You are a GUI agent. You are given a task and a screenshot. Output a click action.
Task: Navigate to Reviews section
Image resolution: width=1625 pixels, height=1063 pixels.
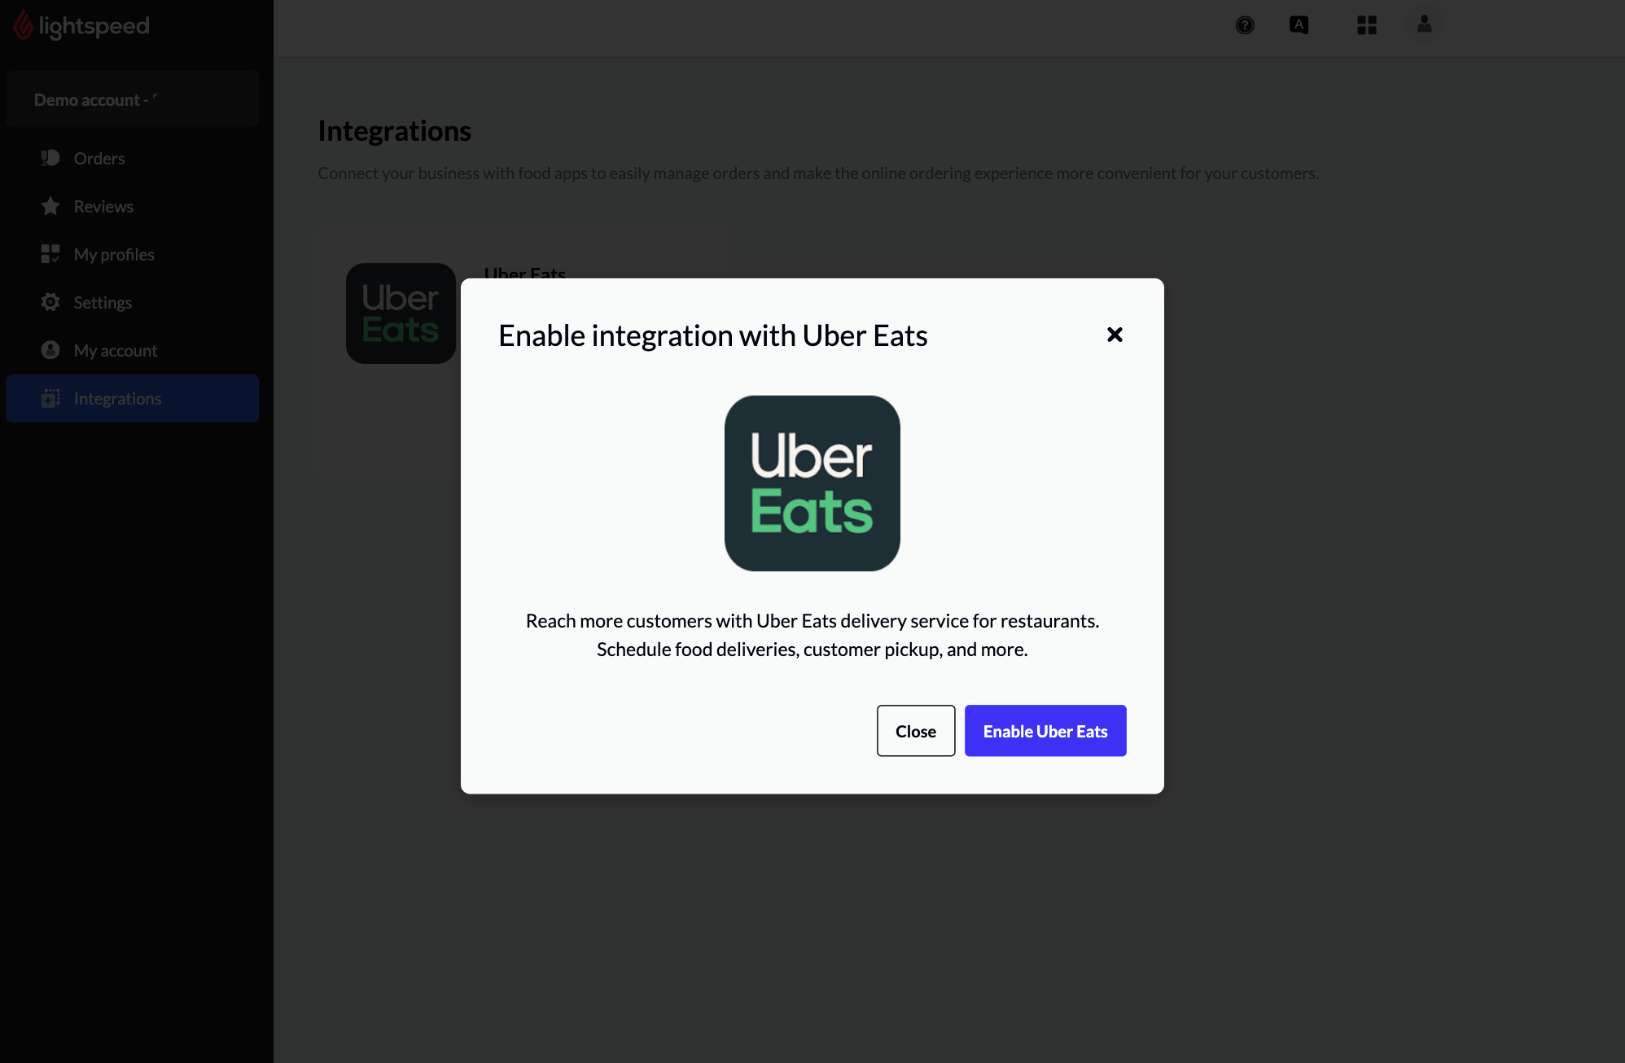click(104, 207)
